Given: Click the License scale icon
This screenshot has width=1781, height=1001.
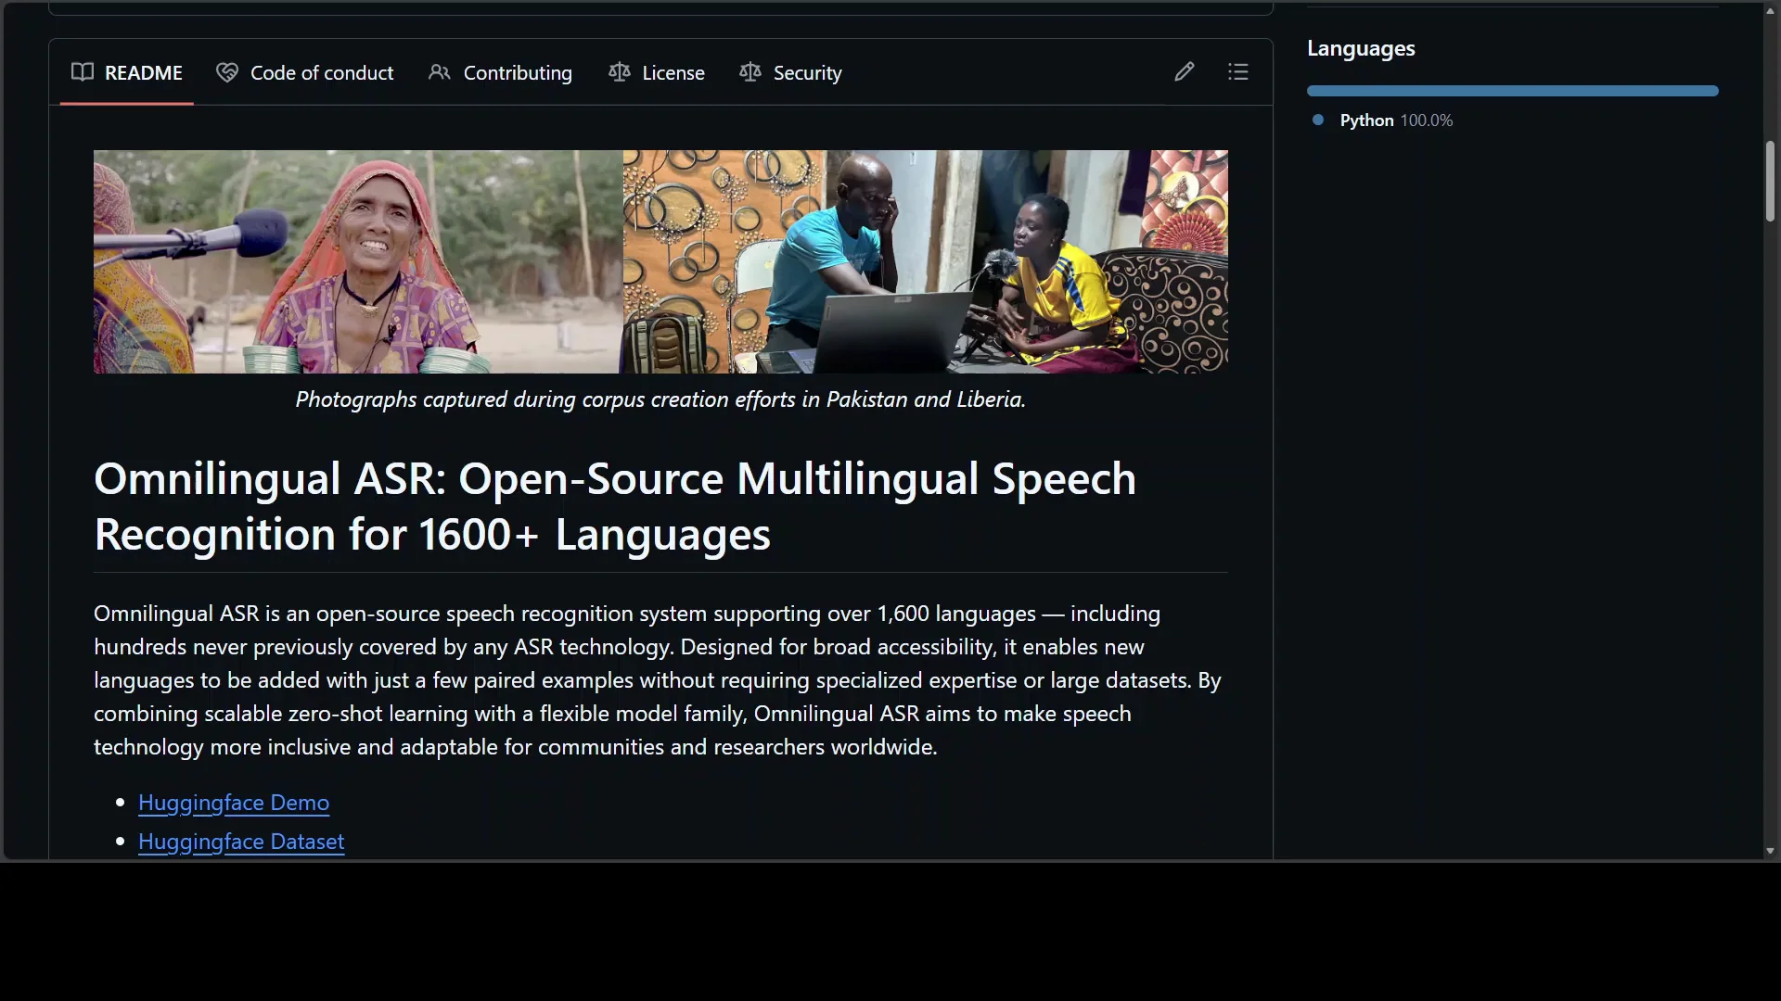Looking at the screenshot, I should pos(619,71).
